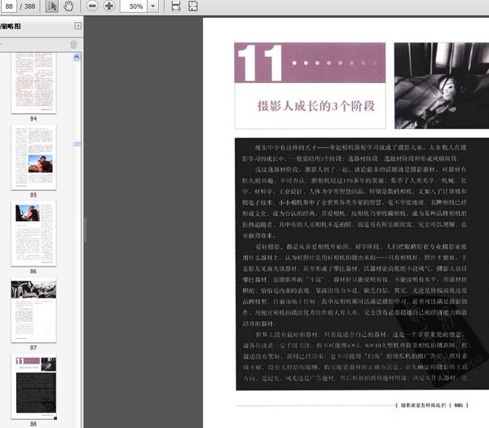
Task: Click the thumbnail scrollbar position handle
Action: click(77, 143)
